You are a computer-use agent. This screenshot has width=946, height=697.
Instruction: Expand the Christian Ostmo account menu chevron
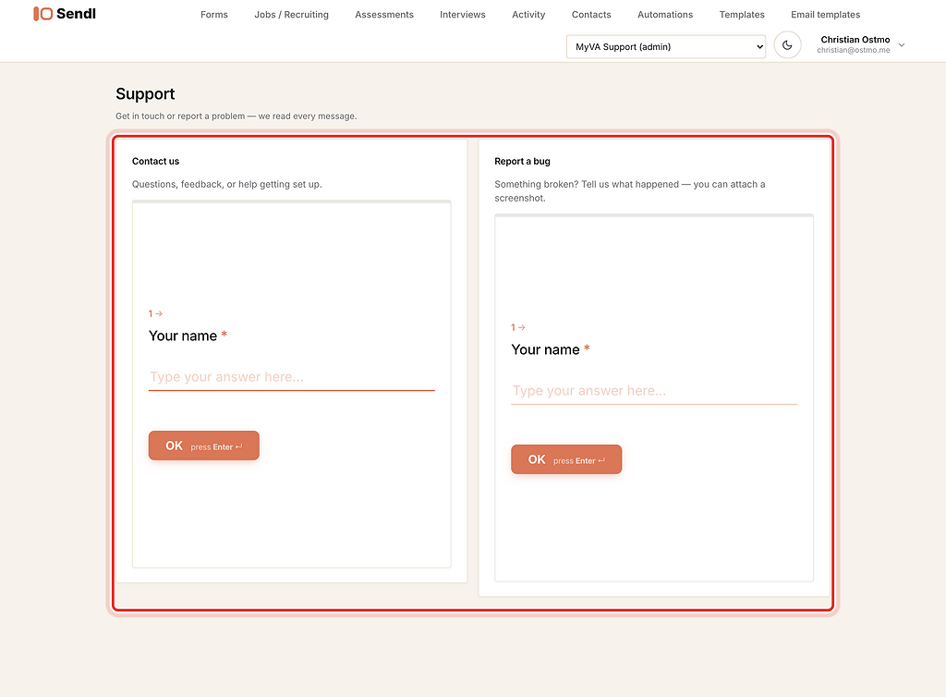click(x=902, y=45)
